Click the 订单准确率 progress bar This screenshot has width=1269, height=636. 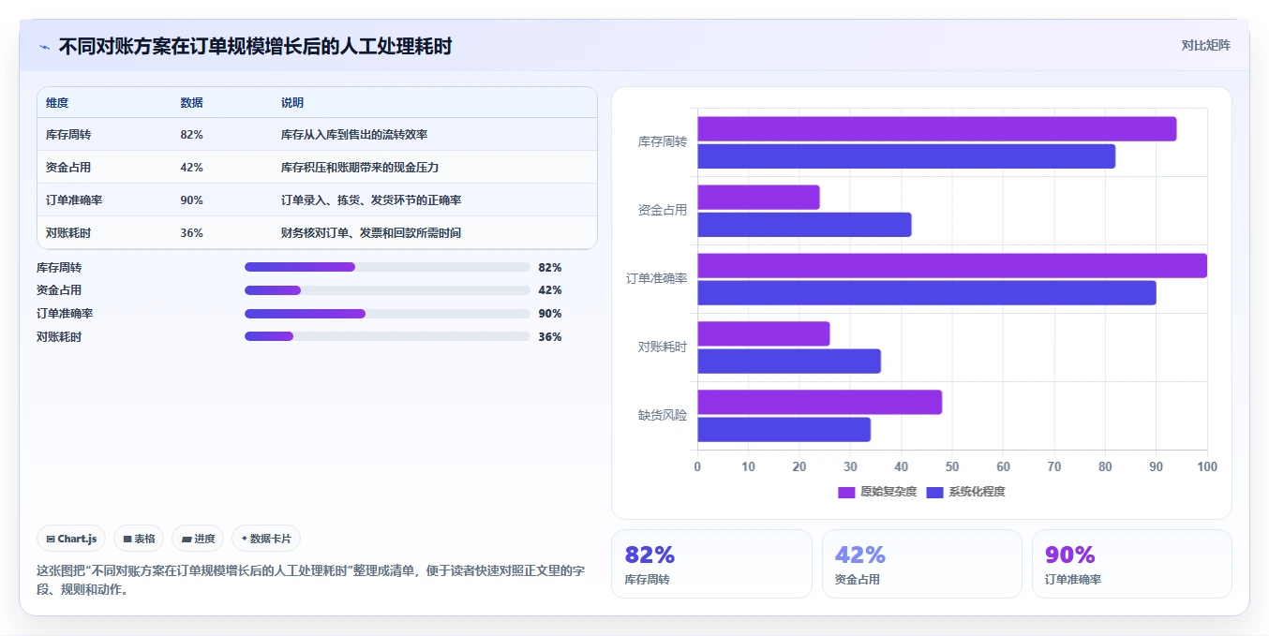387,314
